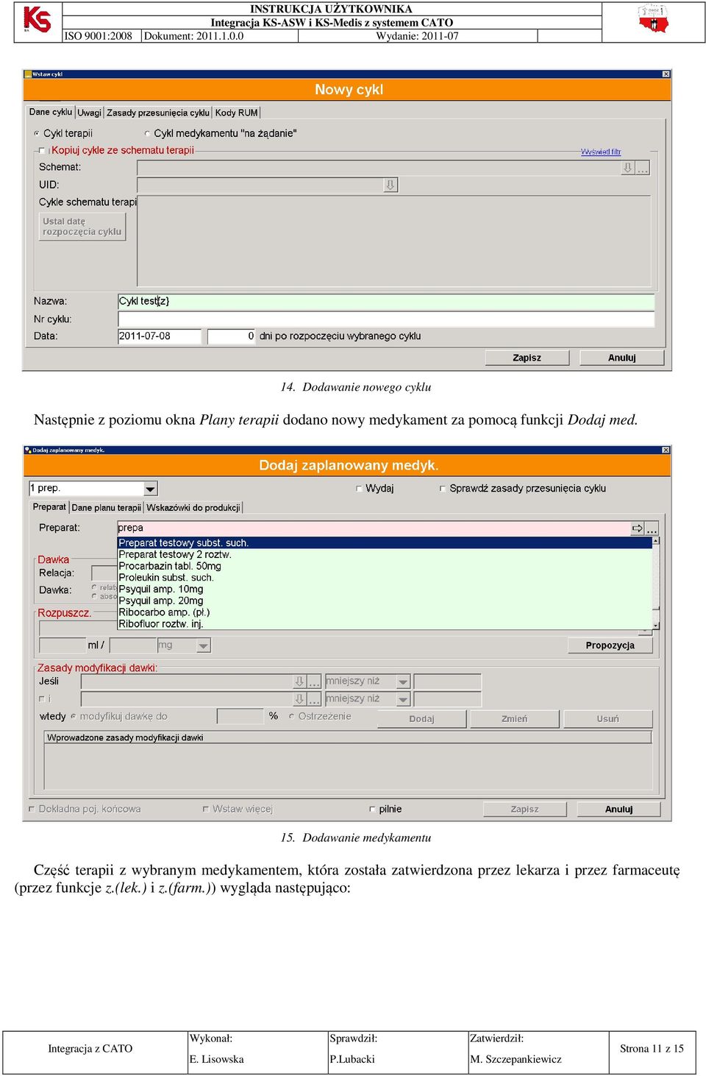The image size is (706, 1076).
Task: Select 'Psyquil amp. 10mg' list item
Action: (385, 590)
